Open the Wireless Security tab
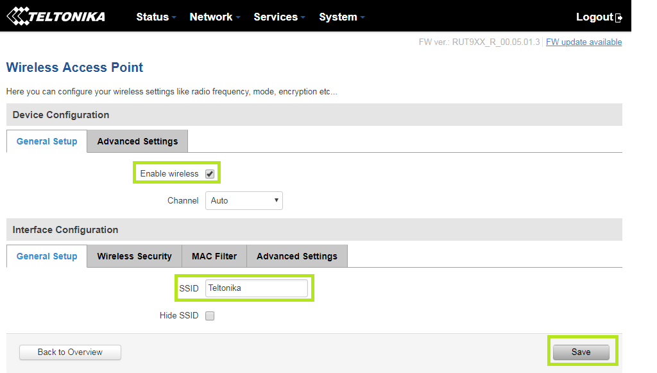Viewport: 657px width, 373px height. tap(134, 256)
